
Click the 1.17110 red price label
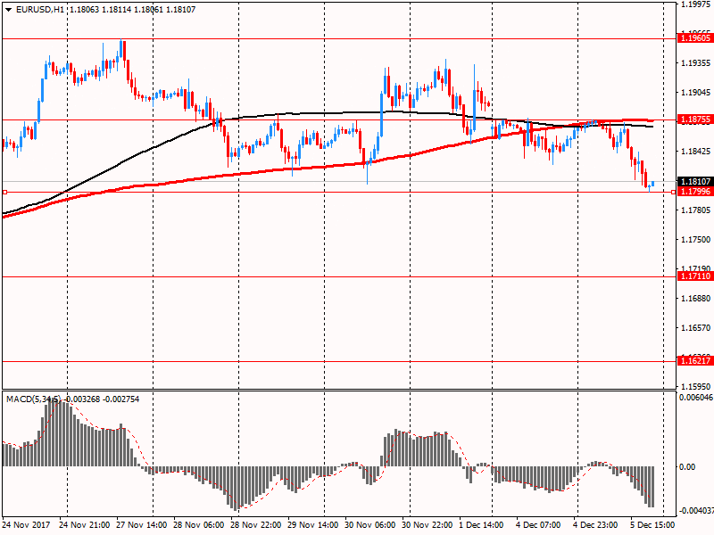(x=695, y=276)
